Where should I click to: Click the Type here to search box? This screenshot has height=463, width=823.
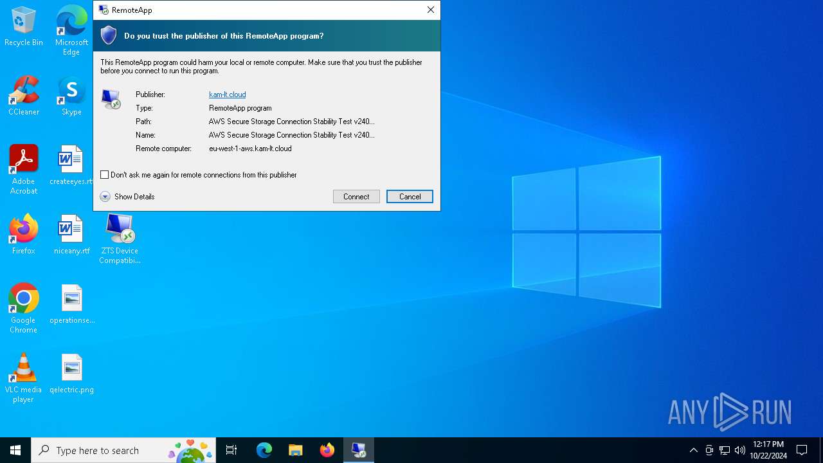[x=123, y=450]
